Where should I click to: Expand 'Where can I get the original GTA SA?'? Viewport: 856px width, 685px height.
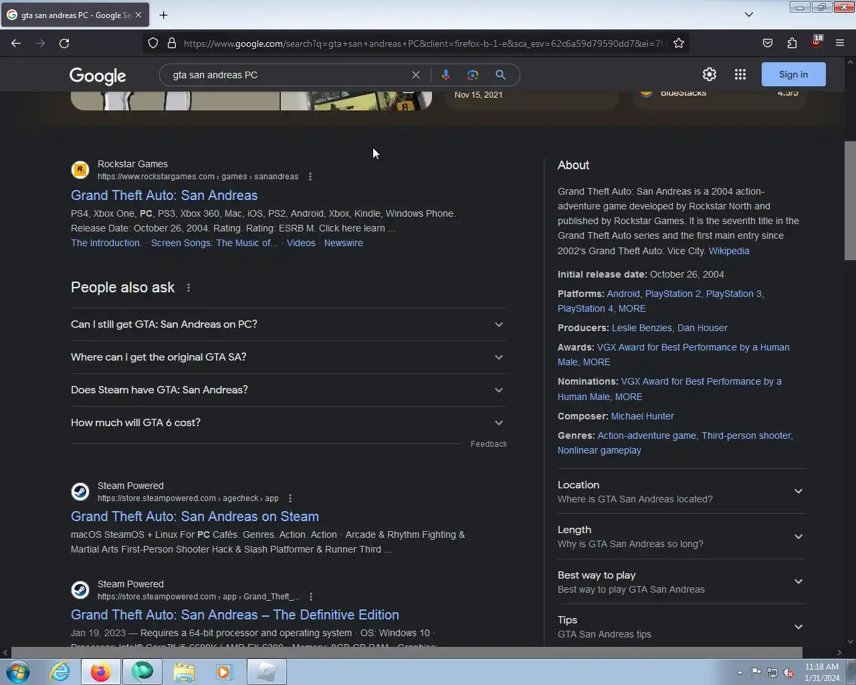pos(288,357)
